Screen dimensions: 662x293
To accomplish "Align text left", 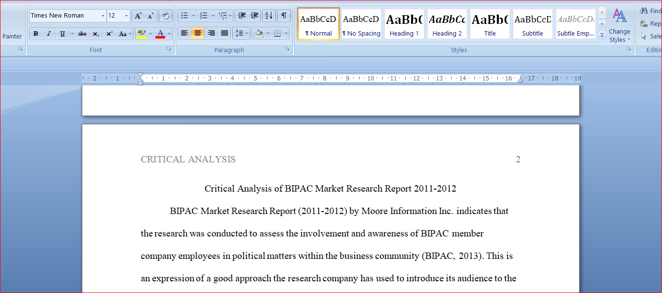I will click(184, 34).
